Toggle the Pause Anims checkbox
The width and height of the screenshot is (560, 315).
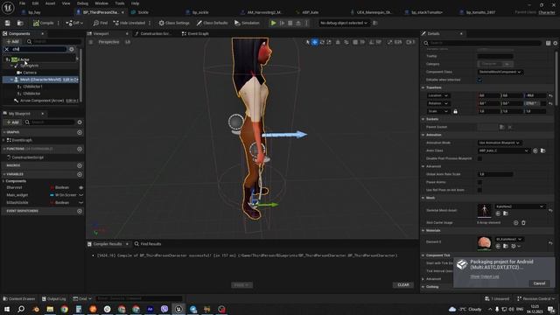(x=479, y=182)
